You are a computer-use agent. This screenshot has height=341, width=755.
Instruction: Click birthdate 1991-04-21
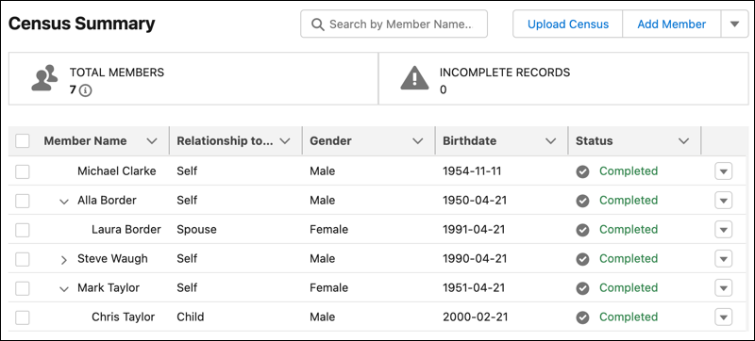click(x=474, y=230)
